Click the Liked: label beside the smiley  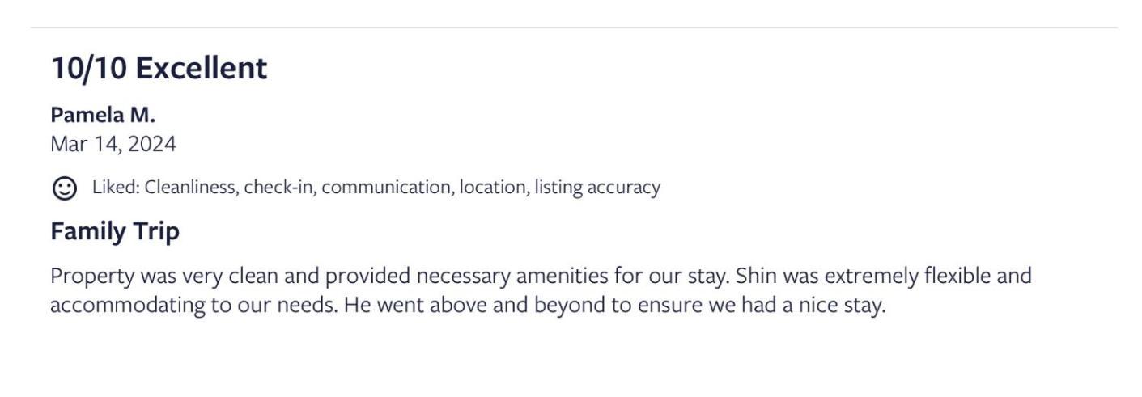pos(117,188)
